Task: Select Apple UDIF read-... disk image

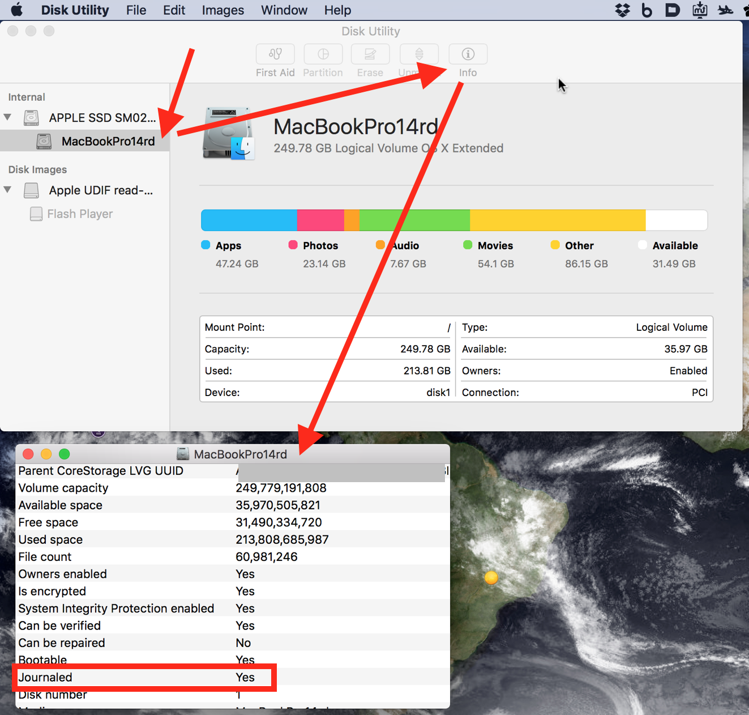Action: pyautogui.click(x=85, y=190)
